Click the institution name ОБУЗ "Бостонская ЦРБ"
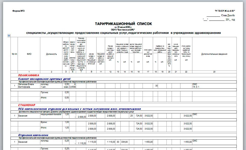This screenshot has height=150, width=246. (123, 30)
